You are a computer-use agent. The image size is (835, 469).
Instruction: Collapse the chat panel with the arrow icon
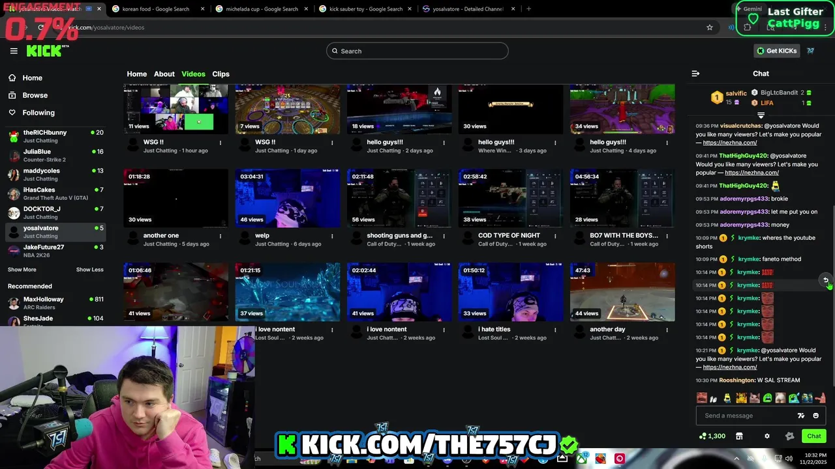coord(695,74)
